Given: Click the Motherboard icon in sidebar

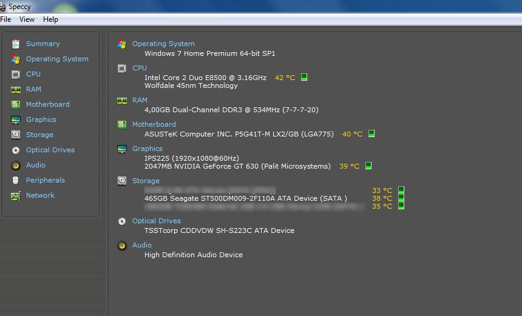Looking at the screenshot, I should (16, 104).
